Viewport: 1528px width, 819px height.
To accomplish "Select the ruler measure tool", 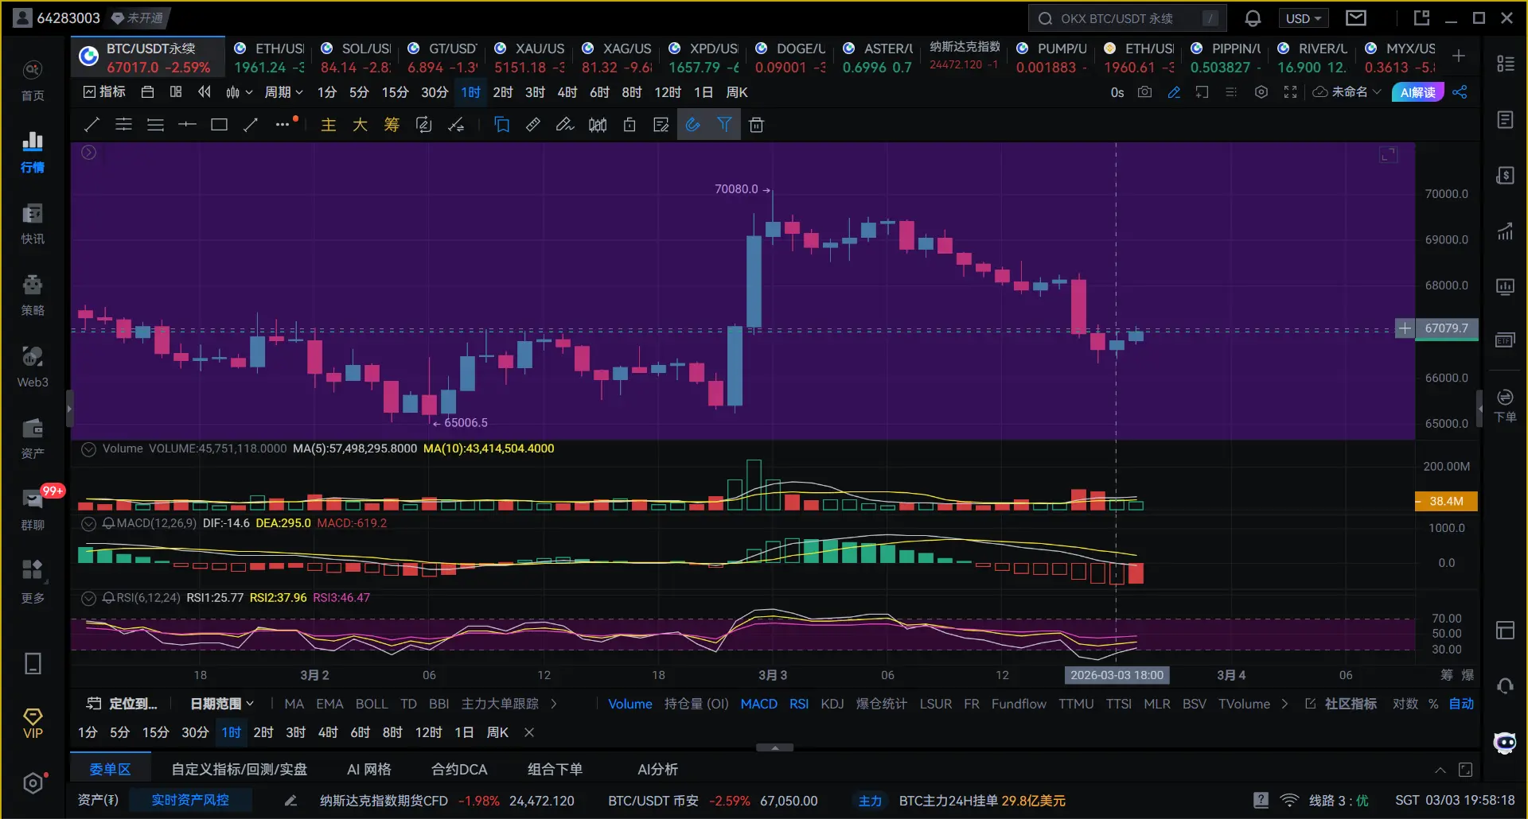I will point(533,125).
